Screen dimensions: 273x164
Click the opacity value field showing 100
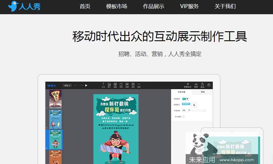(x=185, y=111)
